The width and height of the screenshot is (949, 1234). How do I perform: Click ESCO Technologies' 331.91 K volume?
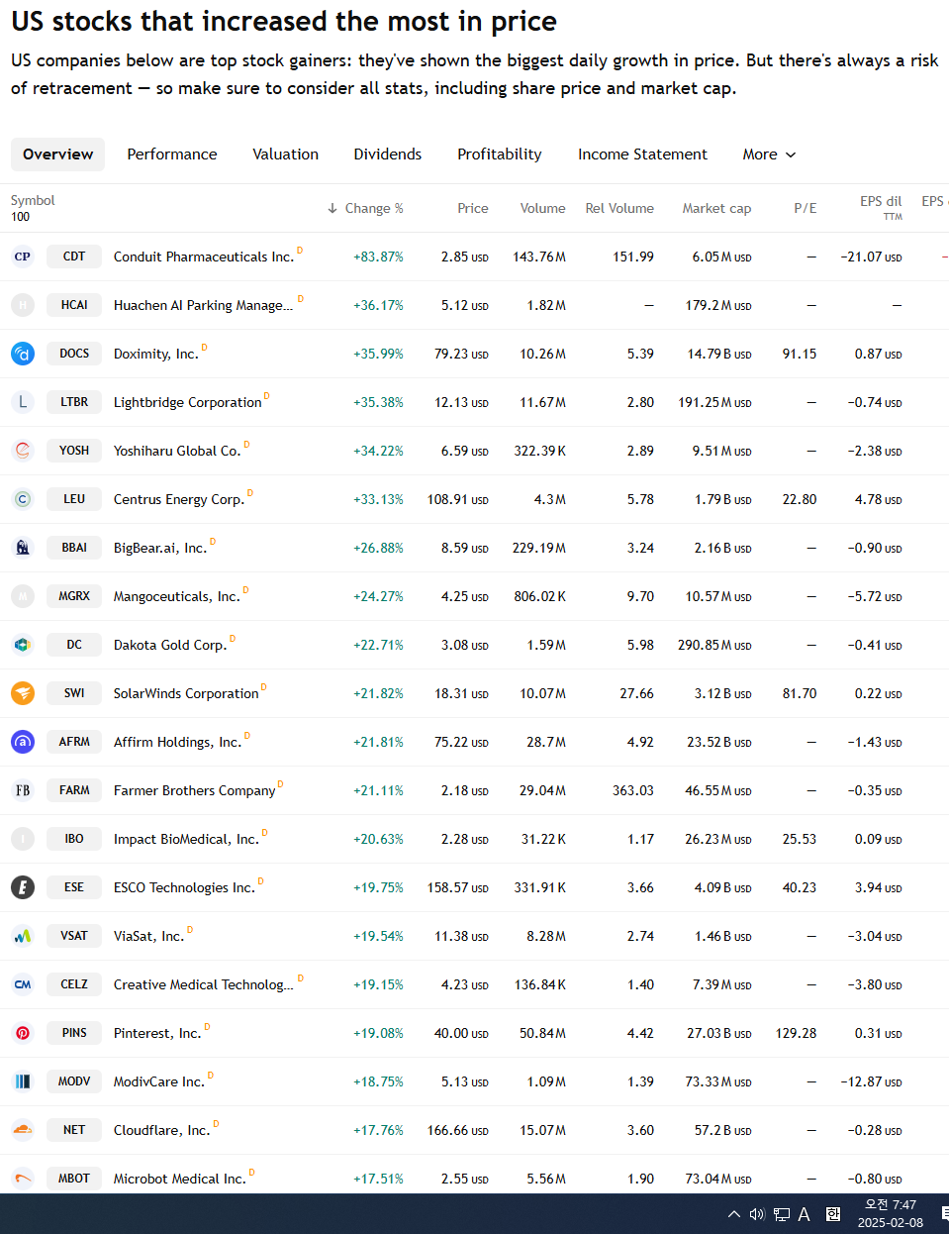540,887
